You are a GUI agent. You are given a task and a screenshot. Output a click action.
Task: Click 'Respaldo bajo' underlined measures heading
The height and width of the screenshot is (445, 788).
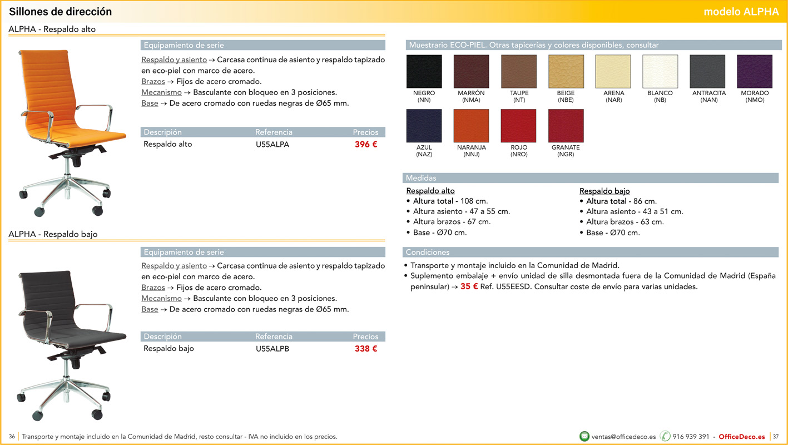pyautogui.click(x=604, y=191)
